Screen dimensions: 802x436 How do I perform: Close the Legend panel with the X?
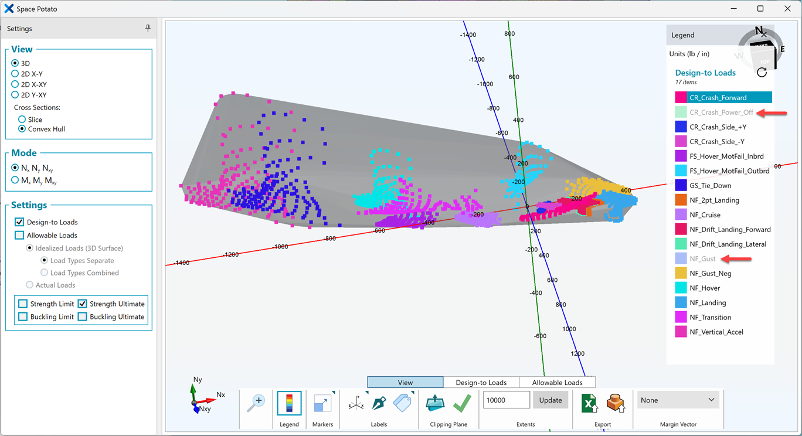click(763, 35)
